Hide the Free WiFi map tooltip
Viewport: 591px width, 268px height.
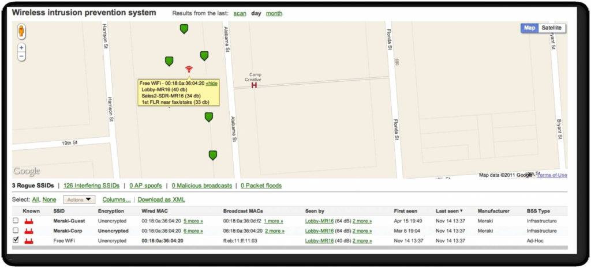(x=212, y=83)
